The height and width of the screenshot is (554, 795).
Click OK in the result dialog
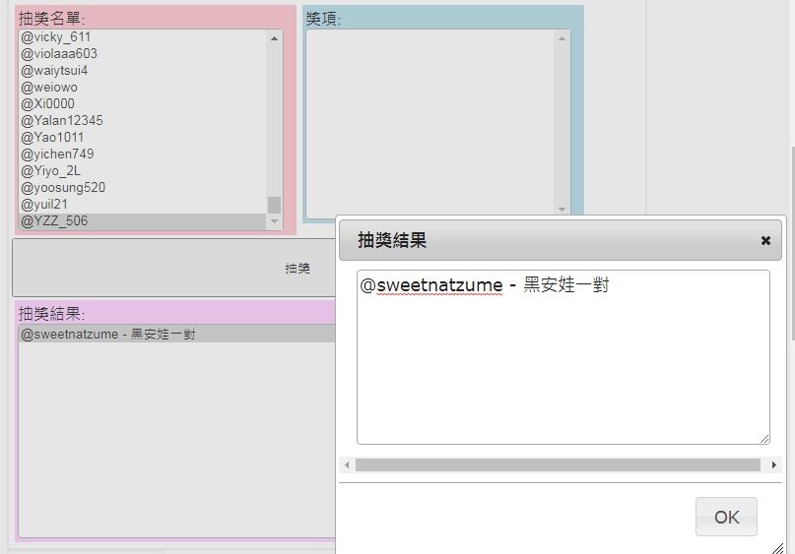pyautogui.click(x=726, y=517)
